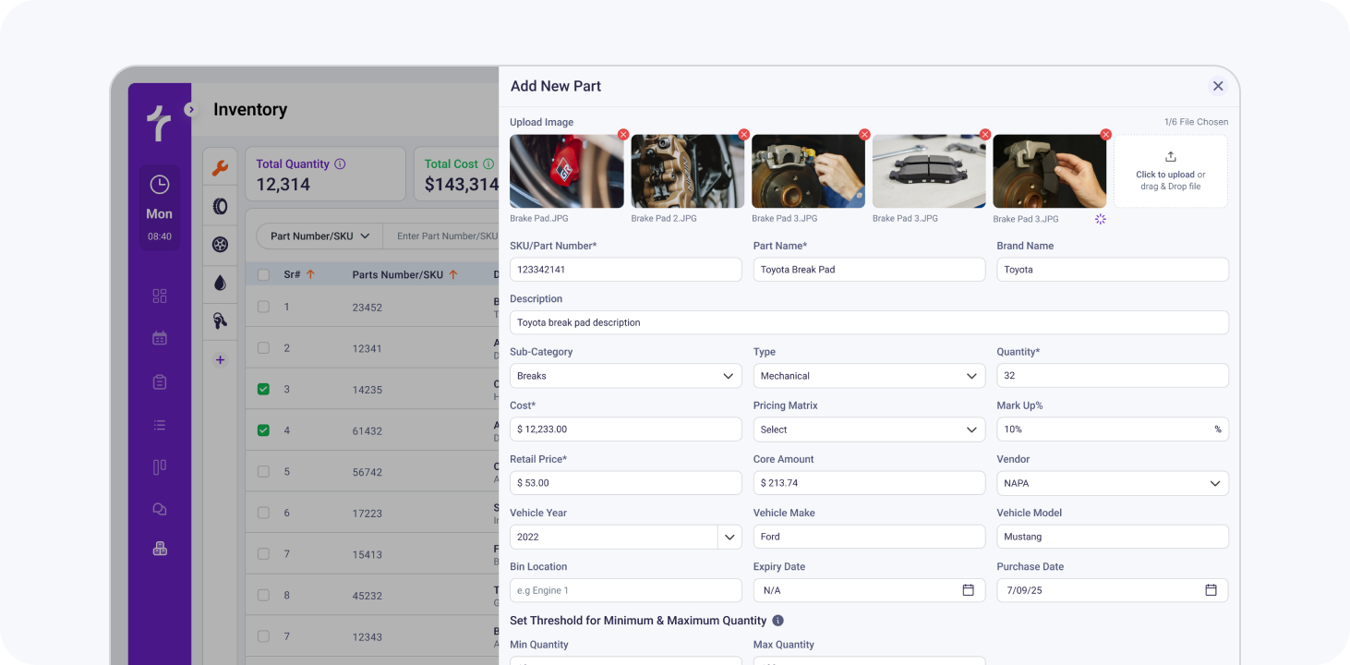This screenshot has width=1350, height=665.
Task: Click the threshold info icon
Action: coord(777,621)
